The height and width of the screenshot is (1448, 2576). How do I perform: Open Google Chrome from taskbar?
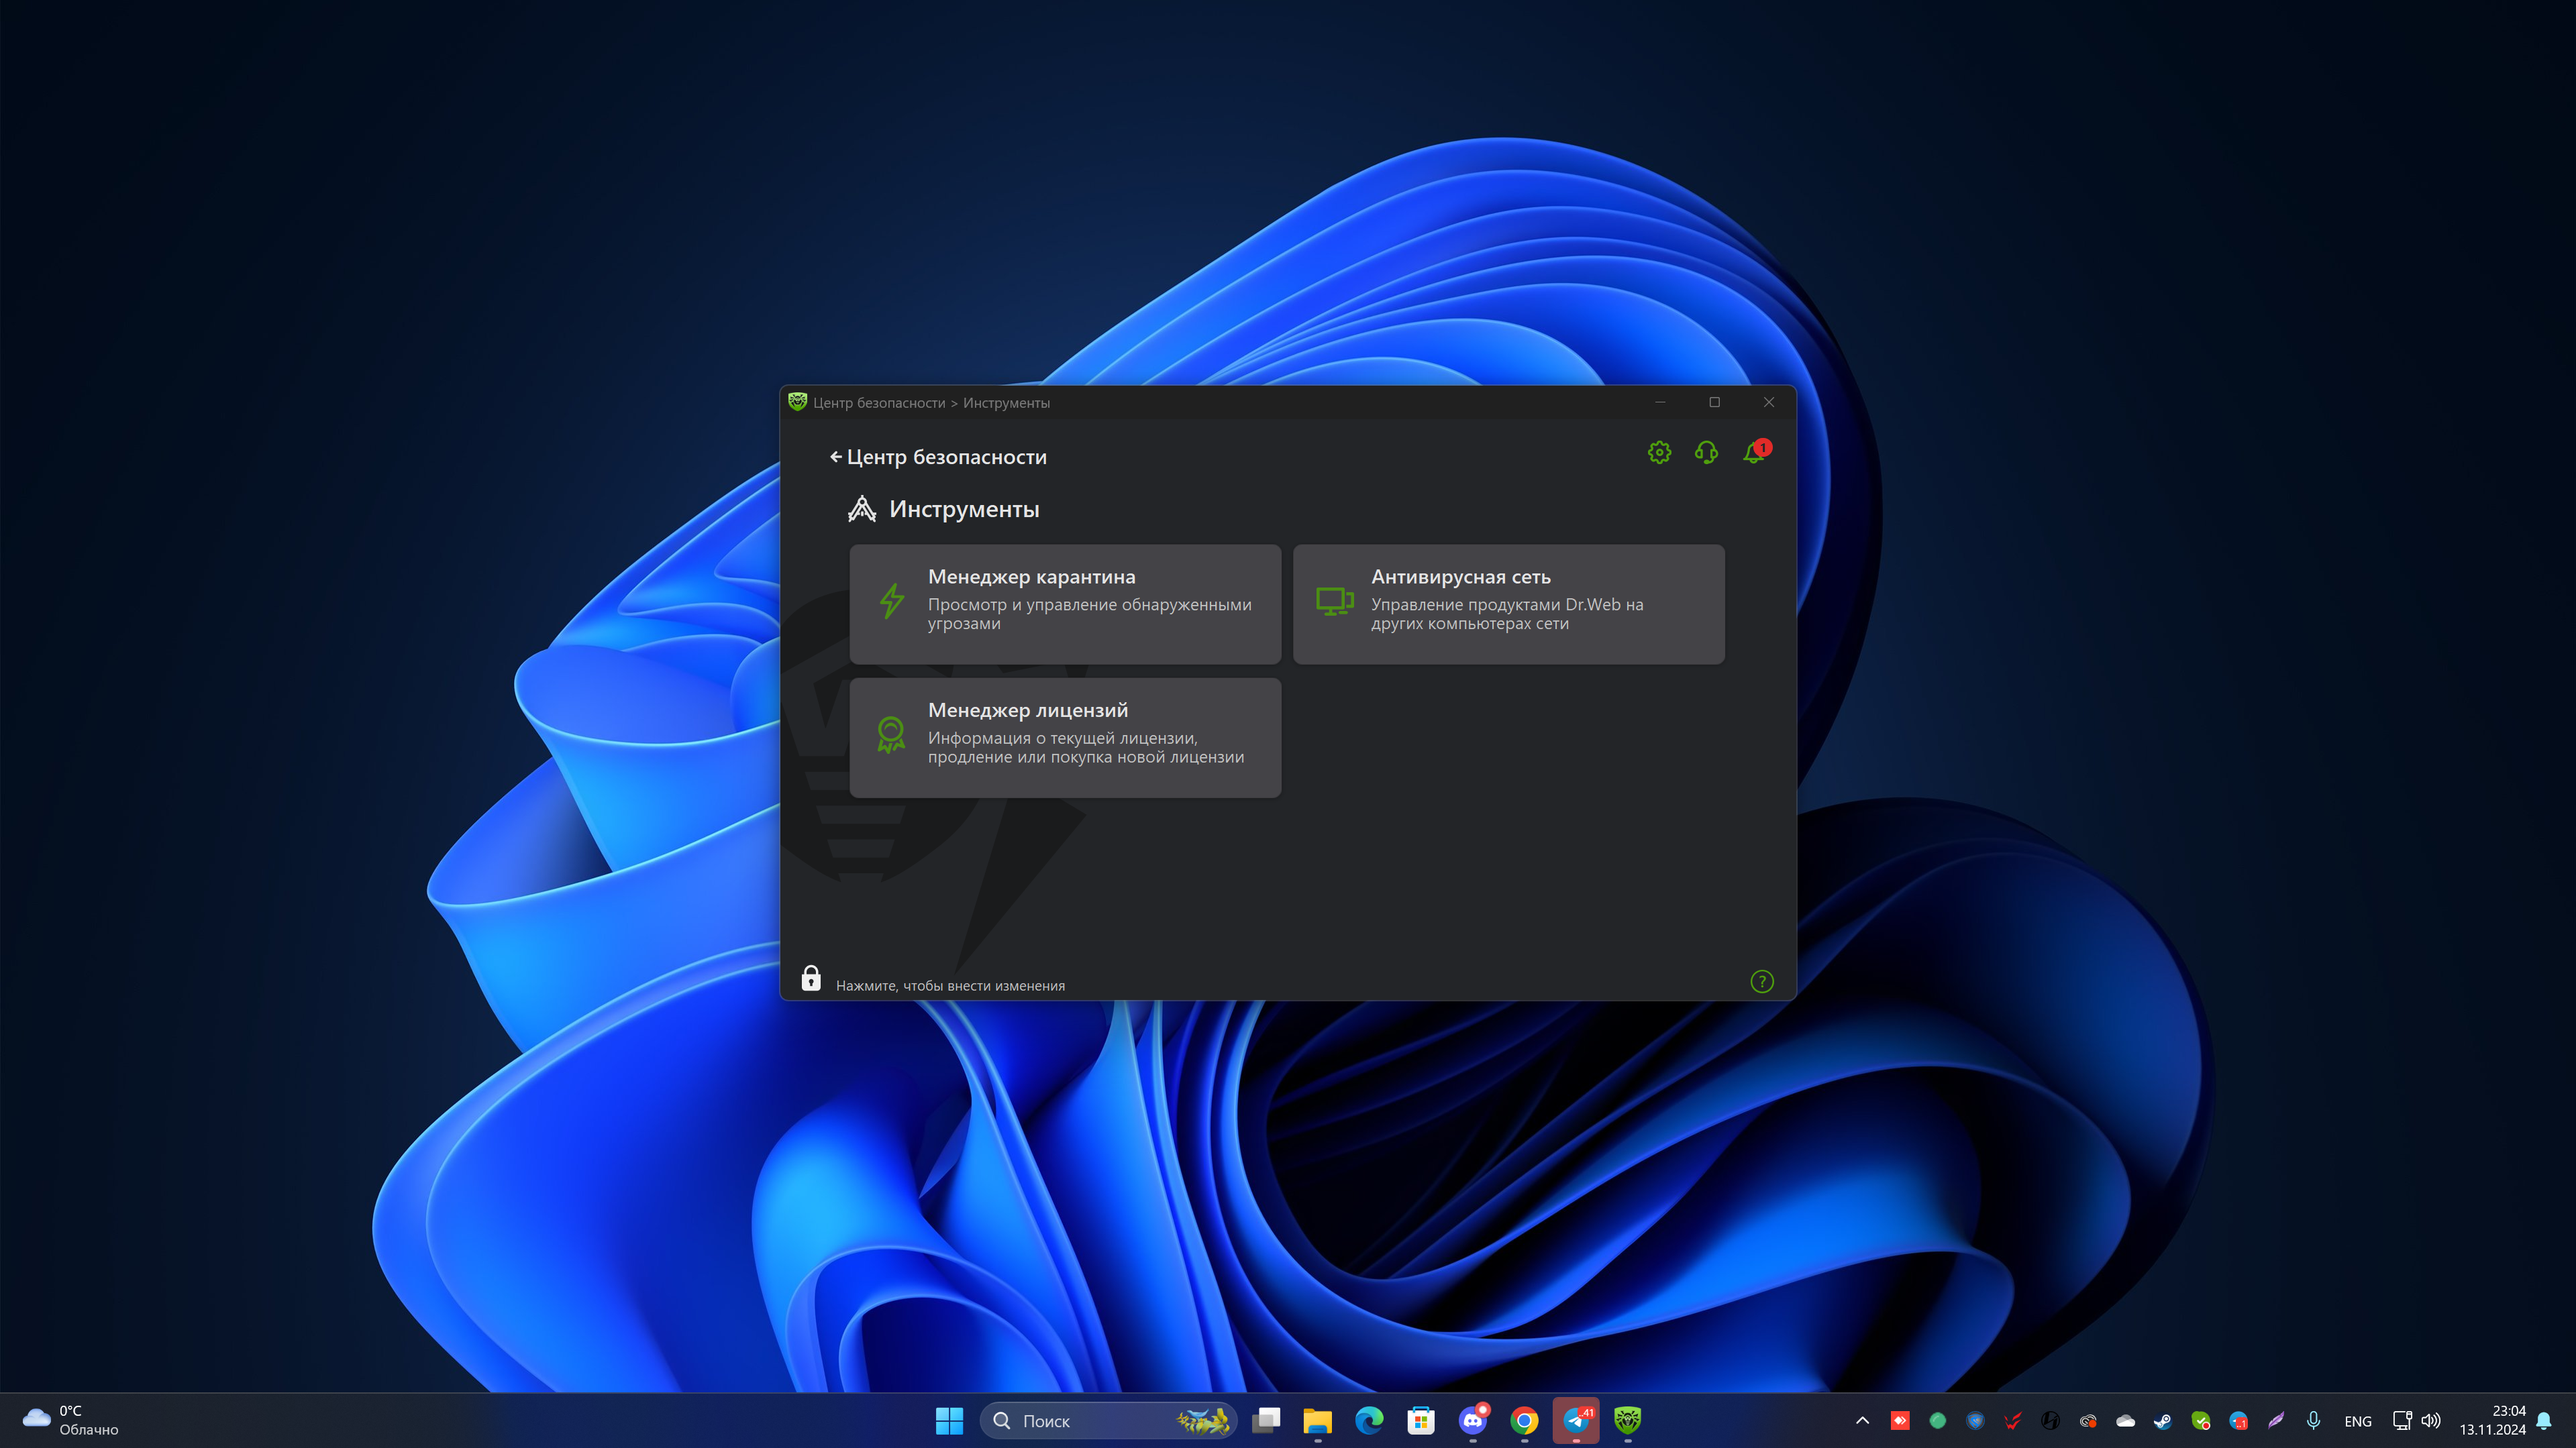coord(1524,1420)
